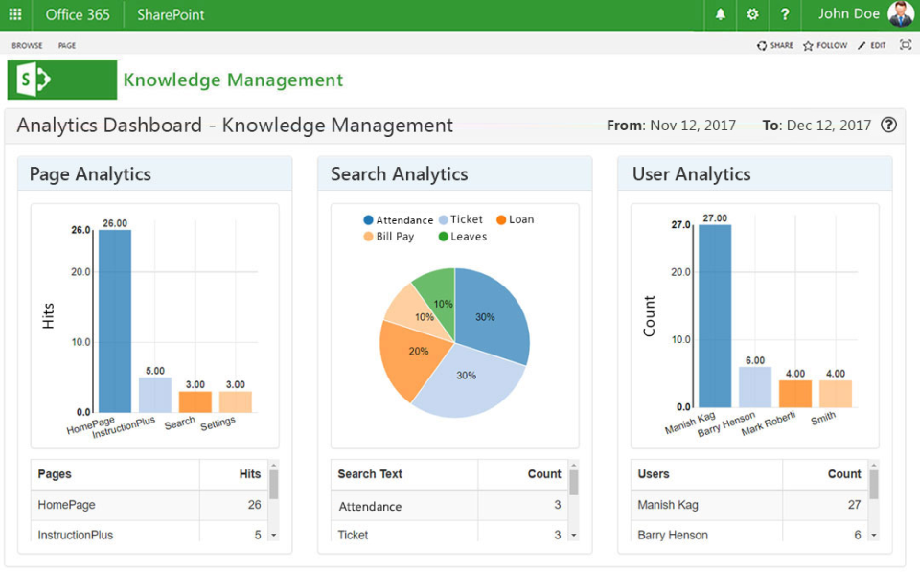Open the notifications bell
Viewport: 920px width, 572px height.
tap(719, 14)
